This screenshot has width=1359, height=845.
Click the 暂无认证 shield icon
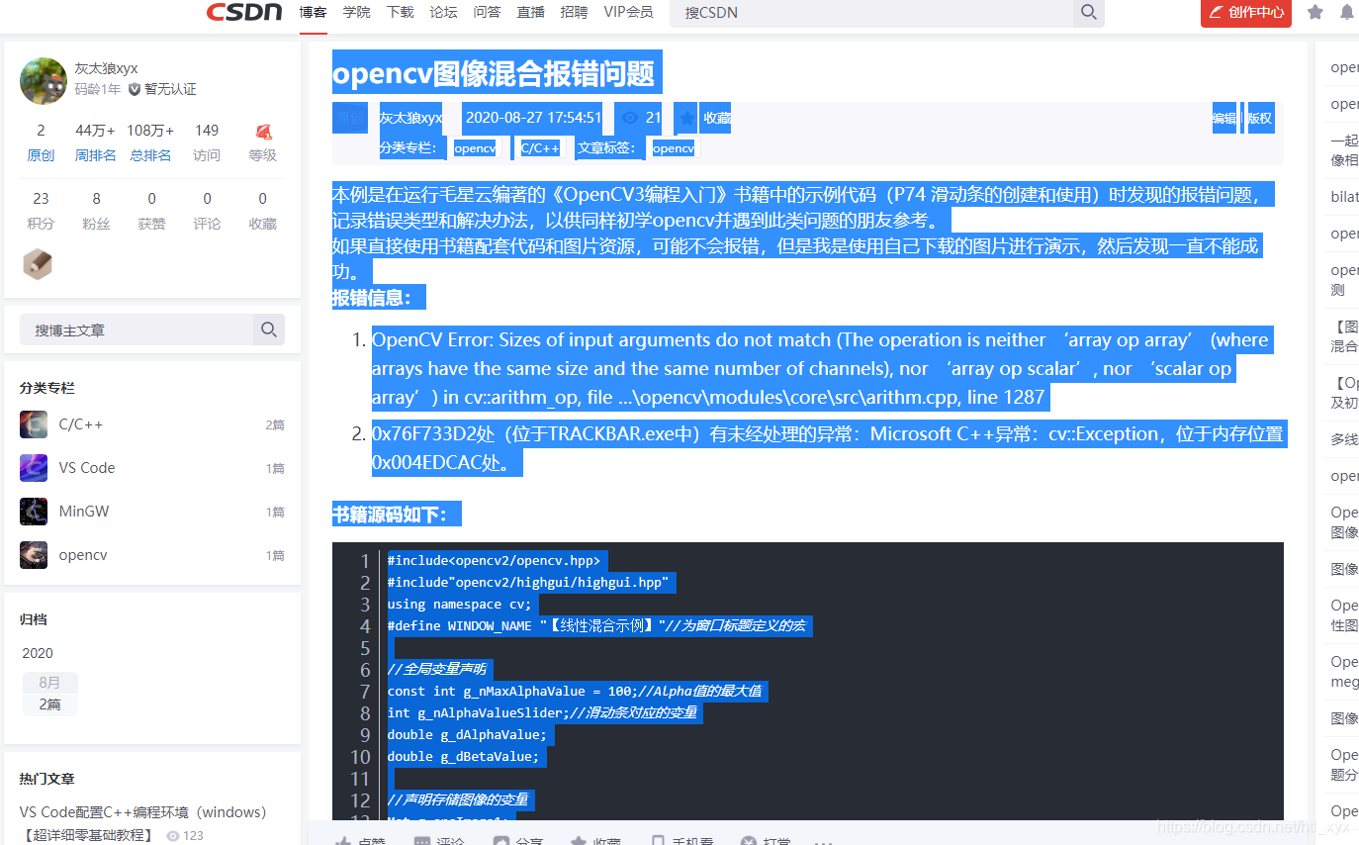click(135, 89)
